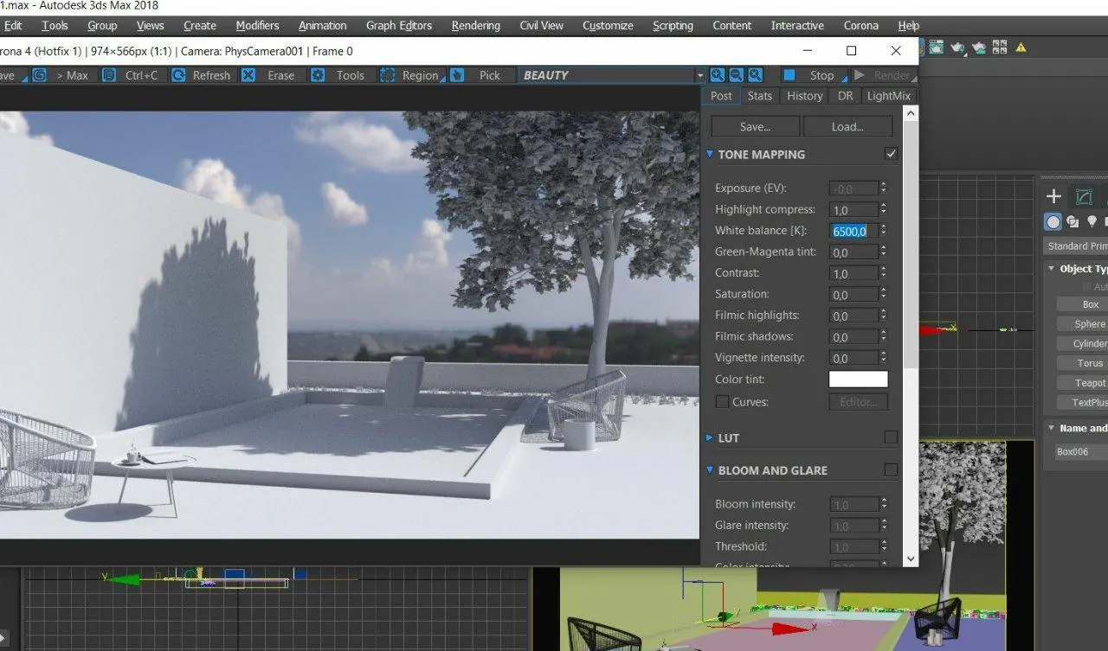The width and height of the screenshot is (1108, 651).
Task: Click the Curves Editor... button
Action: coord(859,402)
